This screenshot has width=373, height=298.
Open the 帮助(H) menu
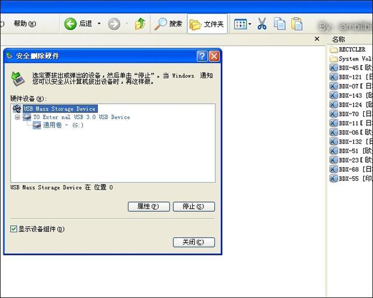[24, 24]
